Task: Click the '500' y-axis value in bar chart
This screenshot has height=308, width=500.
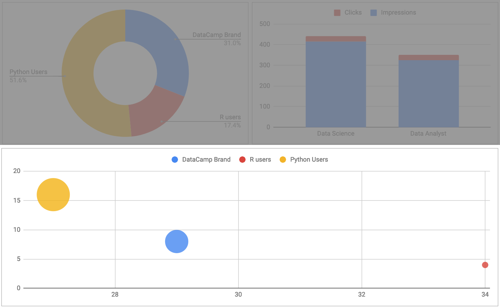Action: click(265, 24)
